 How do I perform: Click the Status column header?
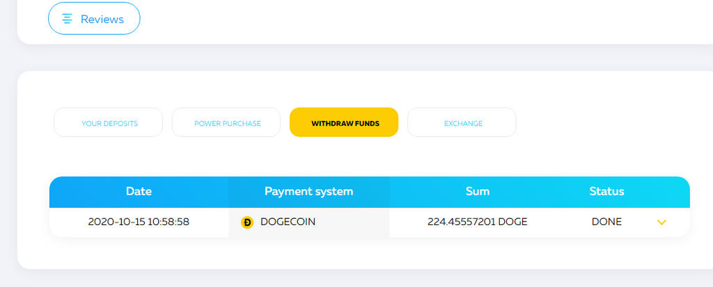point(606,192)
